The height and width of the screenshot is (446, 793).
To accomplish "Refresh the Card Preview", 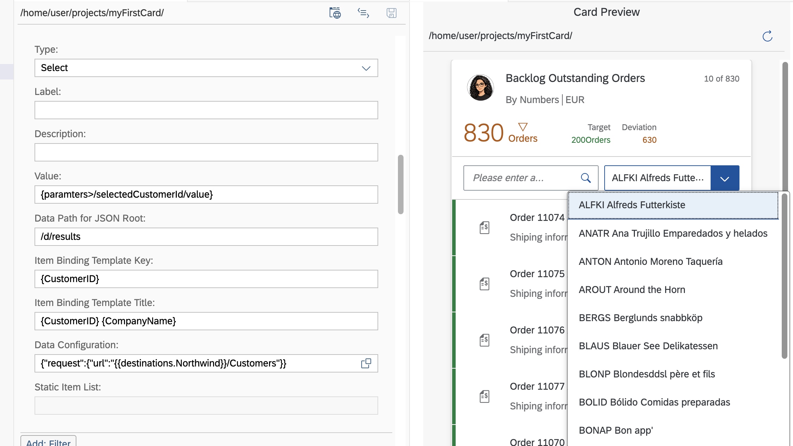I will [x=768, y=36].
